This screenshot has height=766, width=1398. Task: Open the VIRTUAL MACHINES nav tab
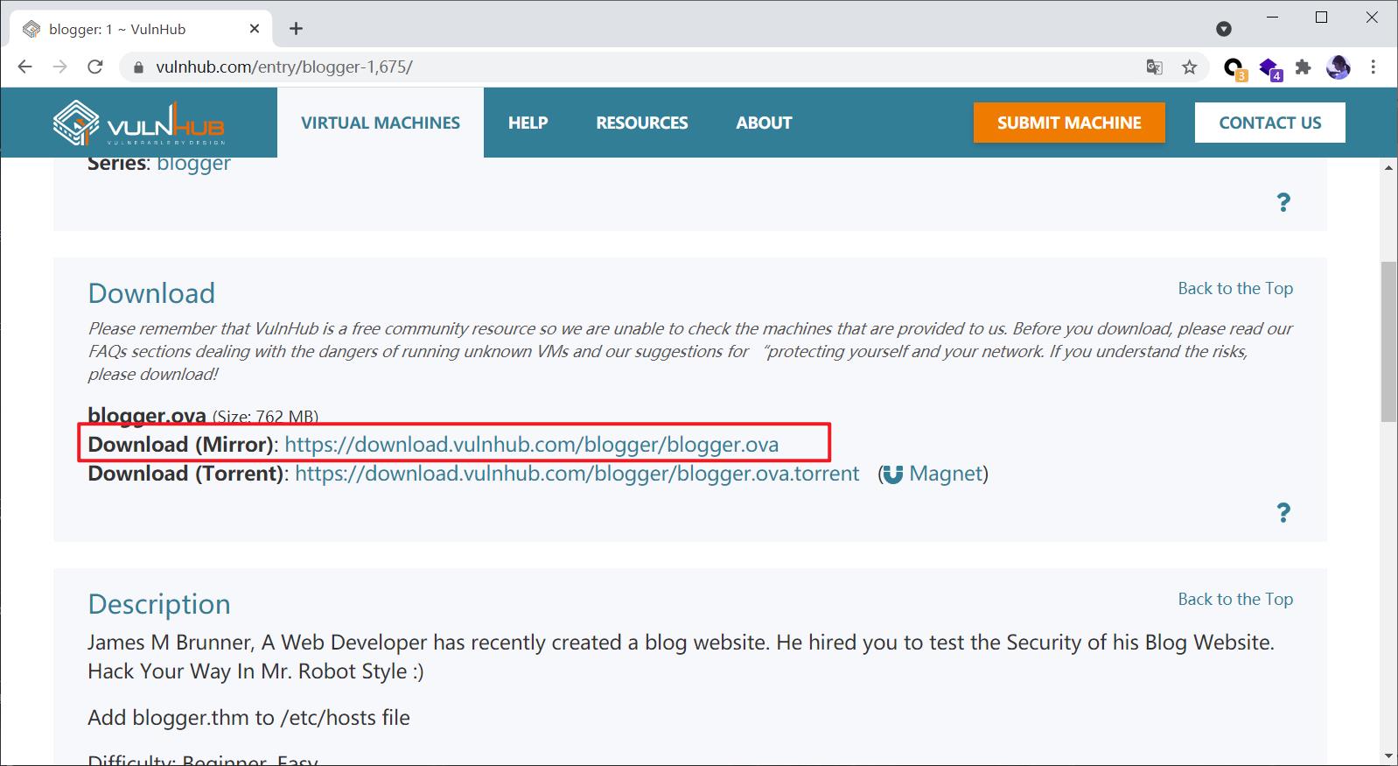(x=381, y=123)
